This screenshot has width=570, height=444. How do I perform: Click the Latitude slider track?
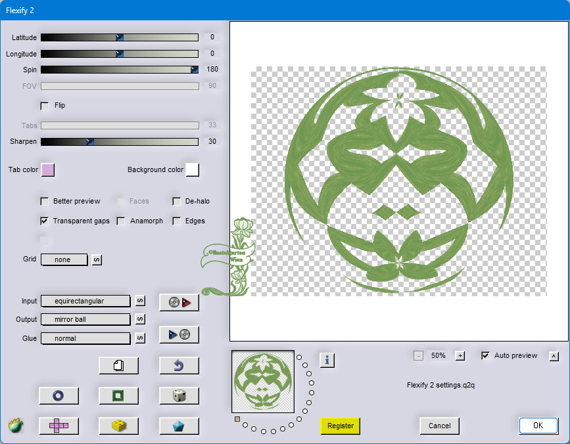click(120, 37)
